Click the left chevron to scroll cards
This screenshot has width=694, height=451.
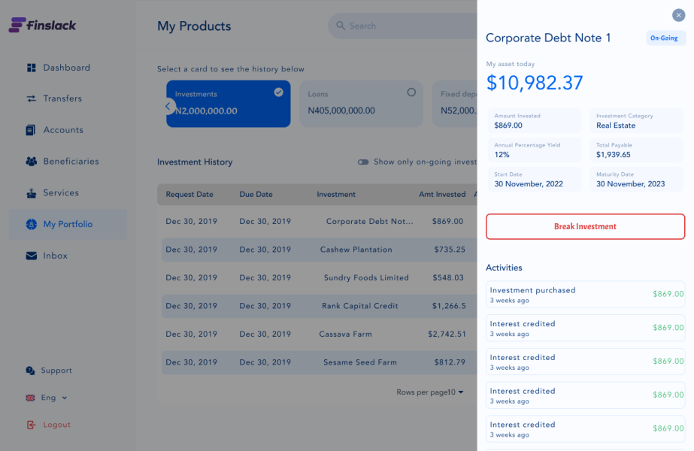[x=168, y=106]
